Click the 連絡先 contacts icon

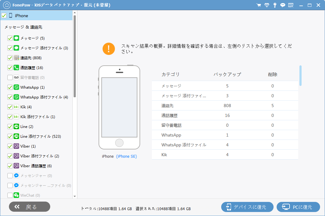pyautogui.click(x=16, y=58)
